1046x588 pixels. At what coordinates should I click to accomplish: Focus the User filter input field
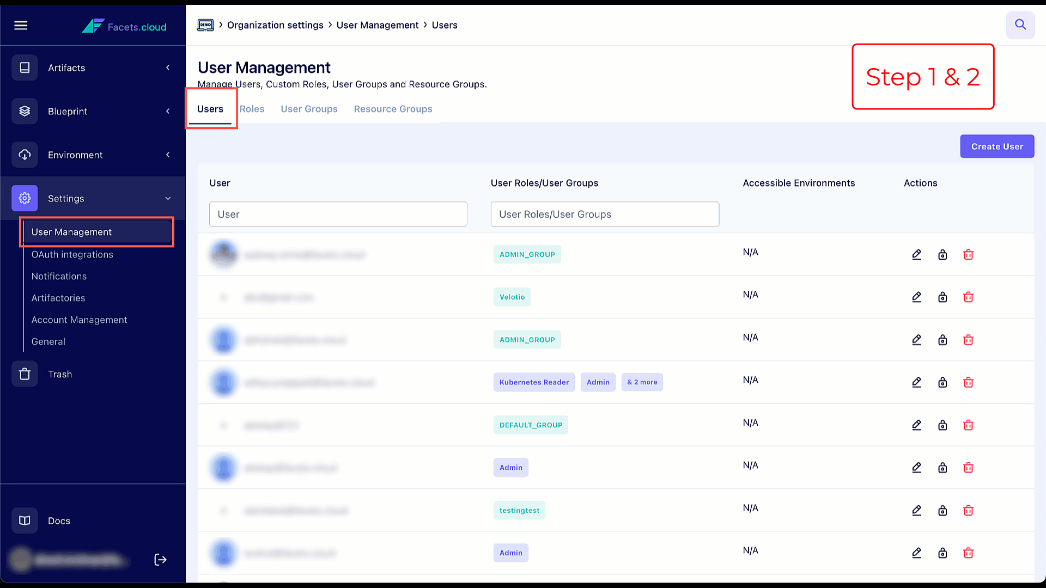point(338,215)
